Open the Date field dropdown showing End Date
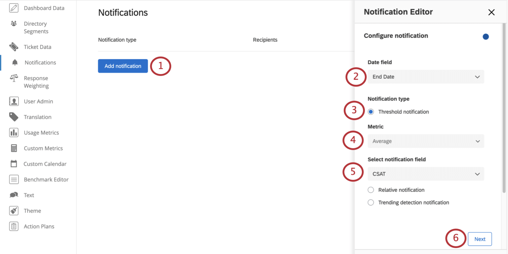The image size is (508, 254). click(x=426, y=76)
